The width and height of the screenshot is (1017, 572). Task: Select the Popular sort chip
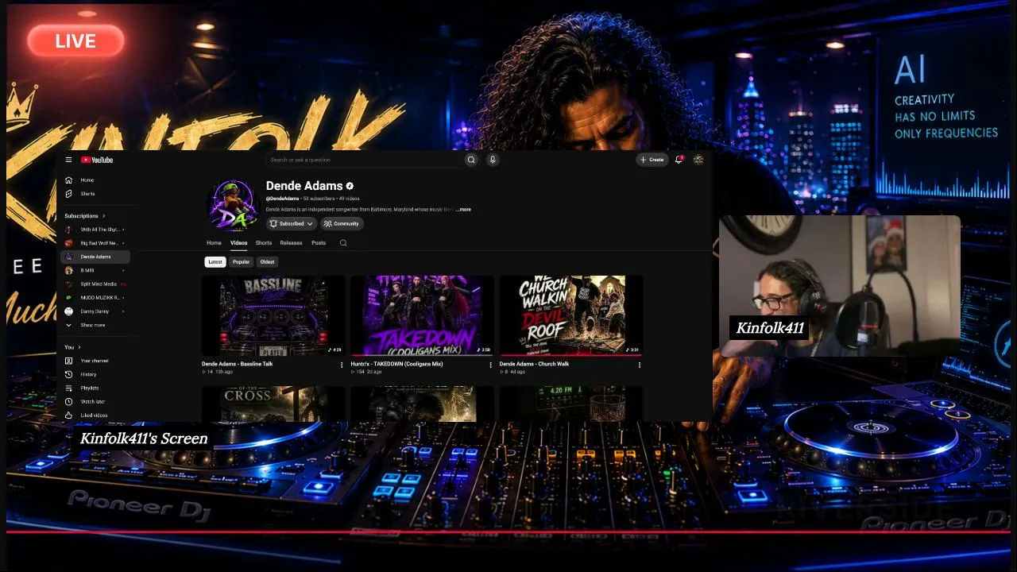[242, 262]
